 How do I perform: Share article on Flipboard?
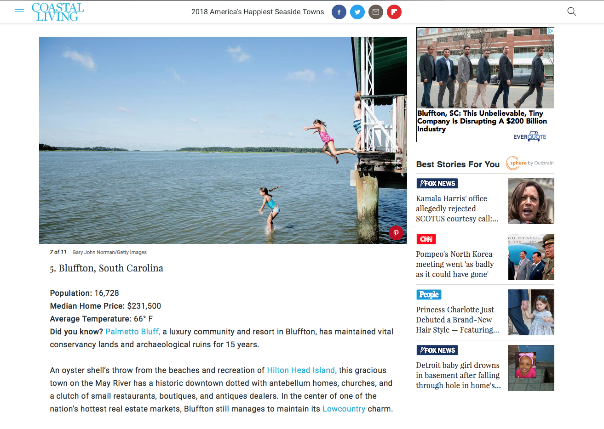[x=394, y=12]
